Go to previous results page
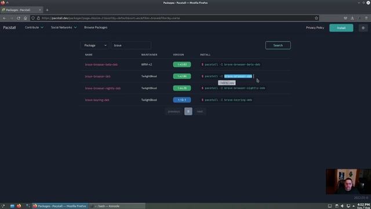This screenshot has width=371, height=209. tap(174, 111)
